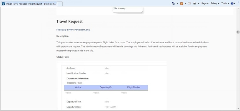Click the Identification Number field label

point(76,73)
